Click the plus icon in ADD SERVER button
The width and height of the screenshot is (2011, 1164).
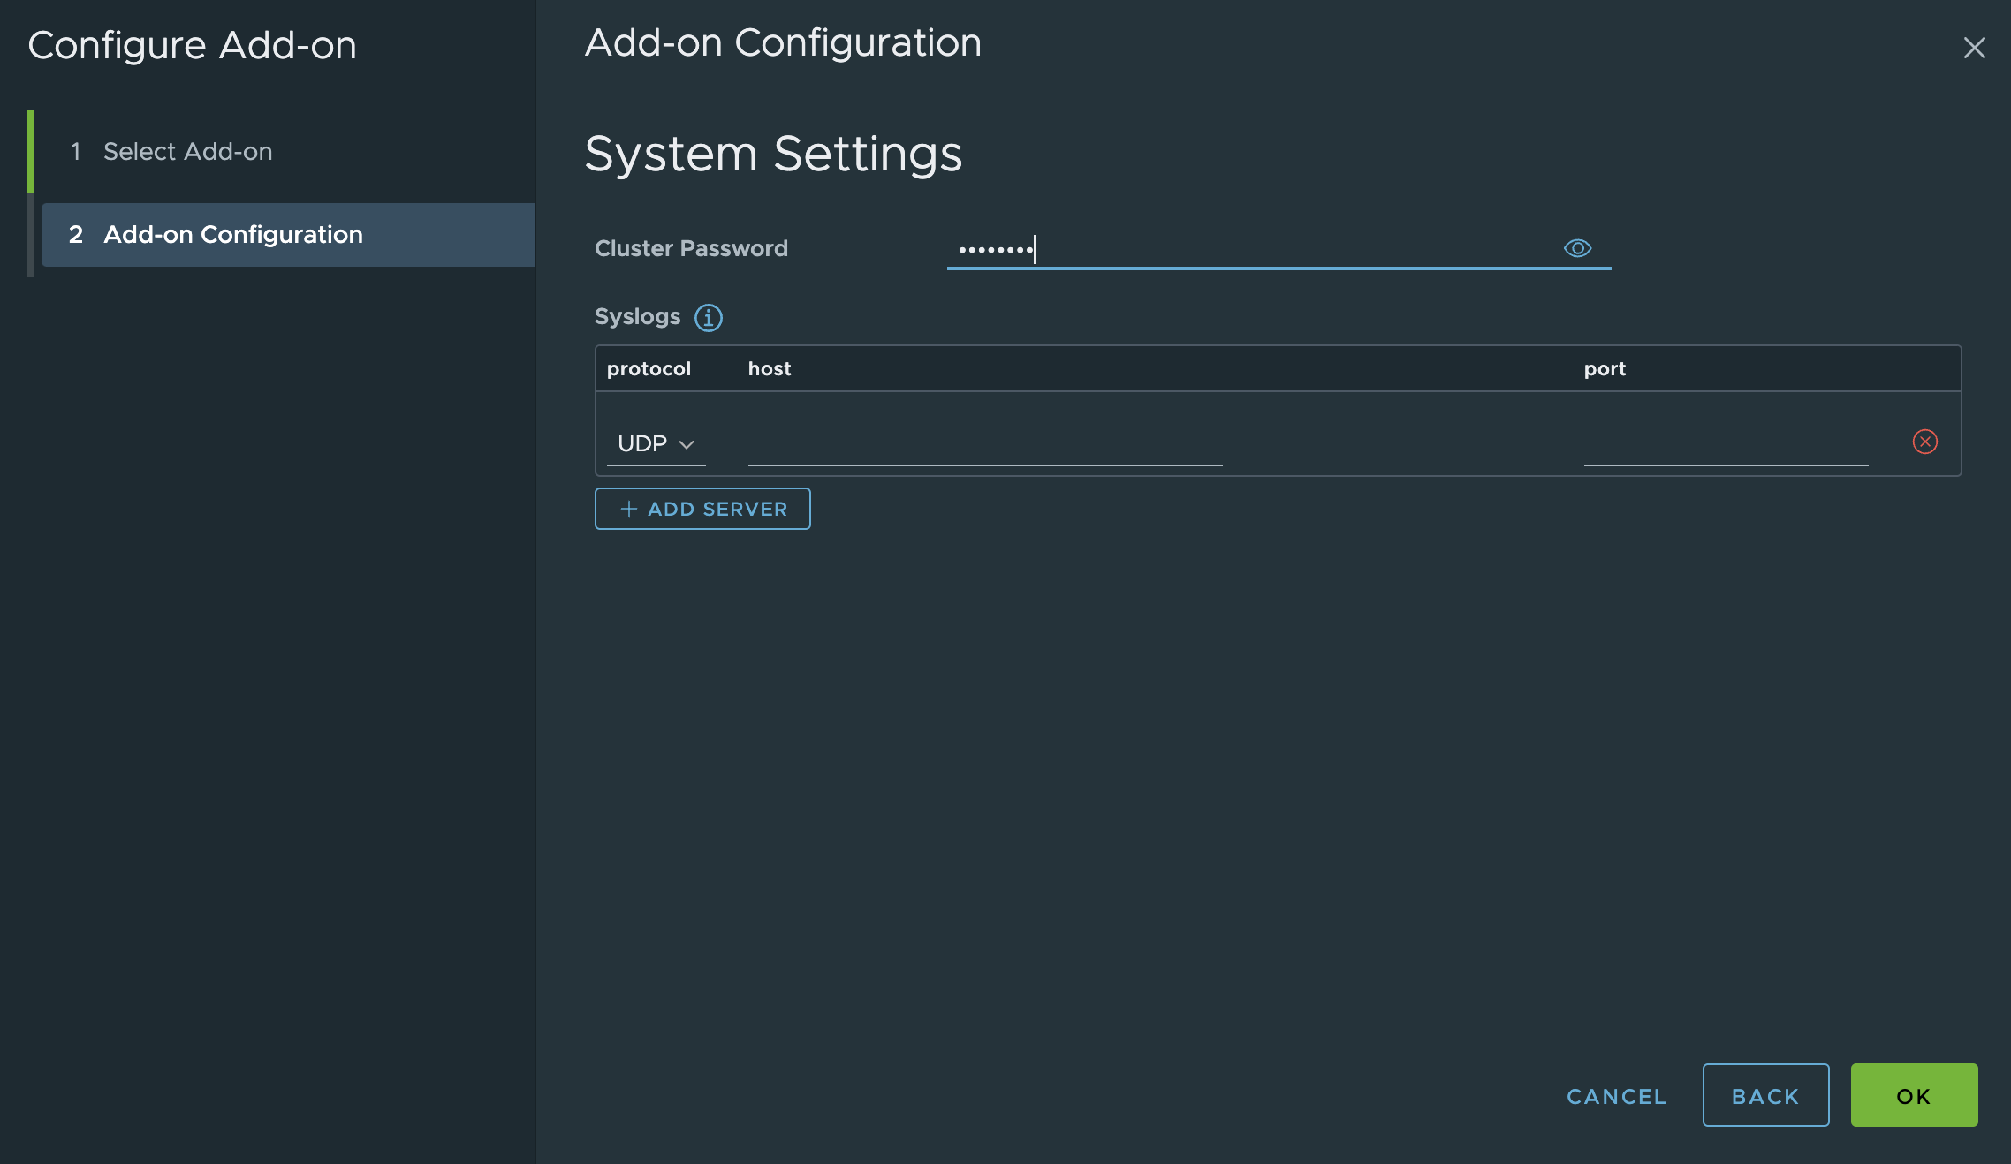point(626,509)
